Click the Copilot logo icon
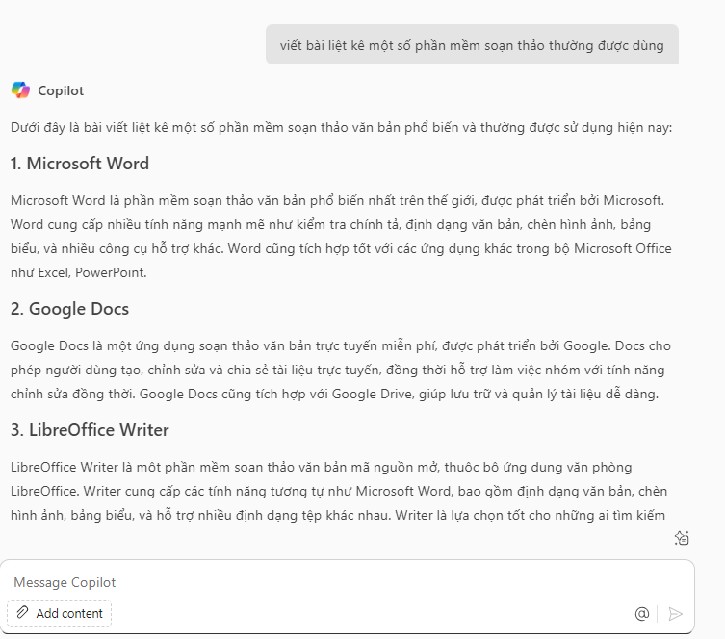 click(x=20, y=90)
